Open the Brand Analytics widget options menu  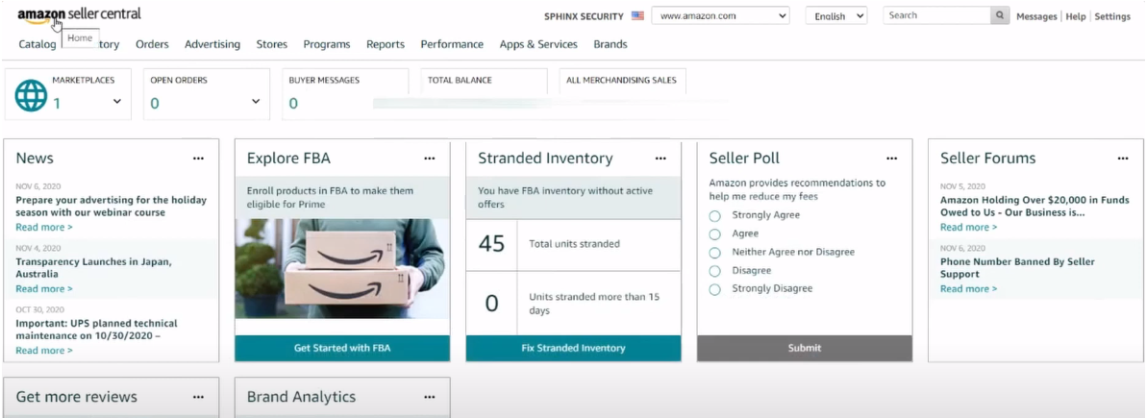(x=430, y=397)
